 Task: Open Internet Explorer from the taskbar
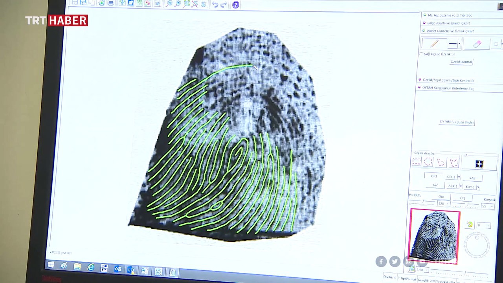(x=91, y=267)
